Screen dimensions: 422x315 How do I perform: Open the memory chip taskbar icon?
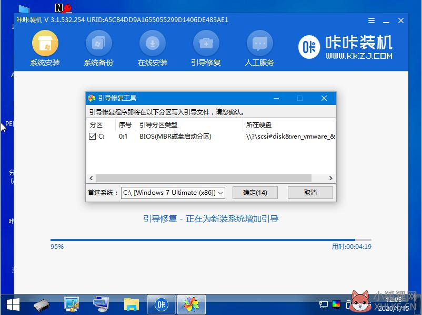(x=42, y=305)
